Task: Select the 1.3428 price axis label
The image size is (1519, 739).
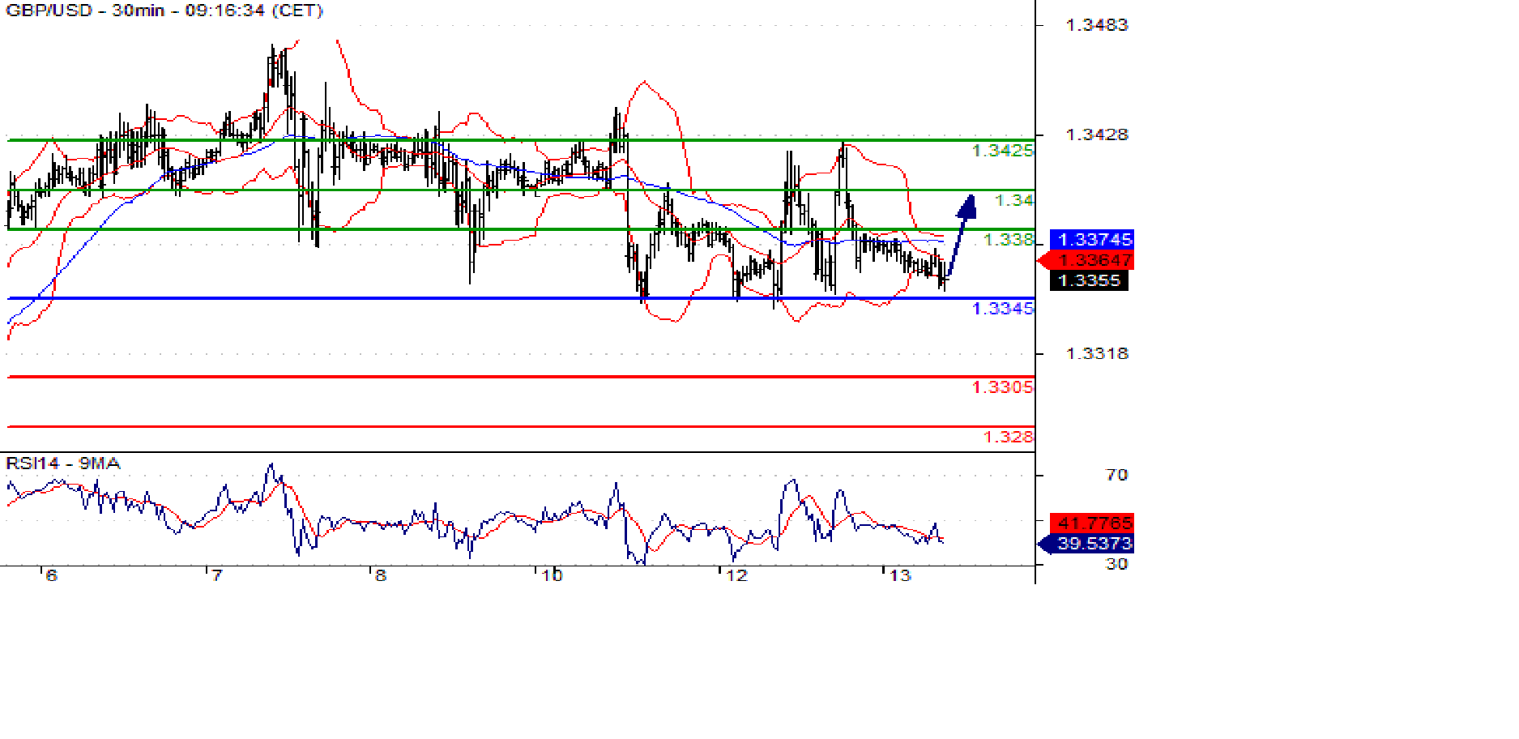Action: [1097, 135]
